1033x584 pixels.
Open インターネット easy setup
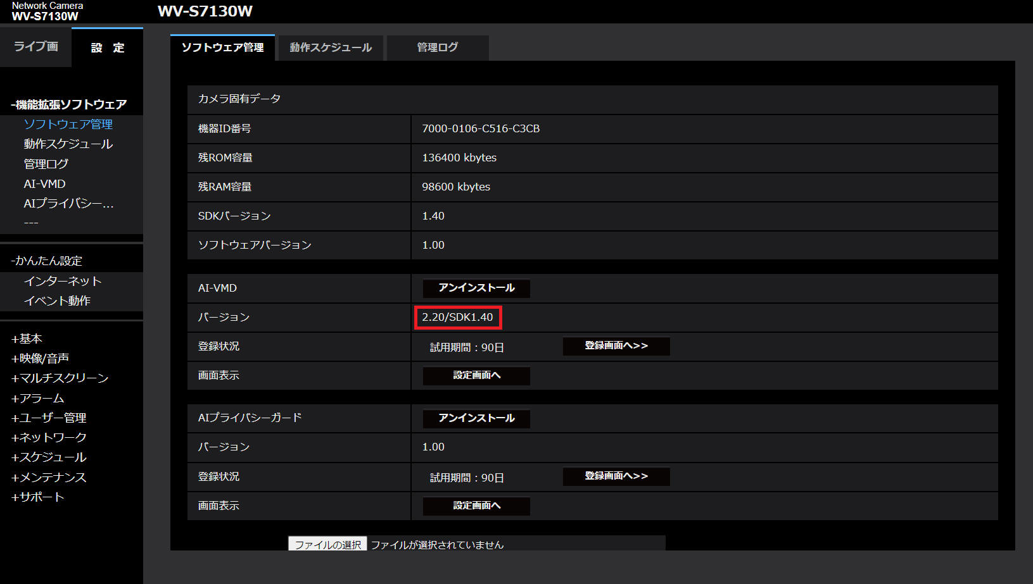point(63,281)
